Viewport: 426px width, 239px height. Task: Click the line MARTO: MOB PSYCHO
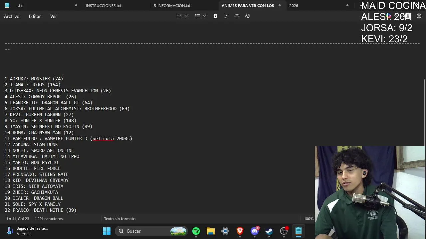tap(31, 162)
